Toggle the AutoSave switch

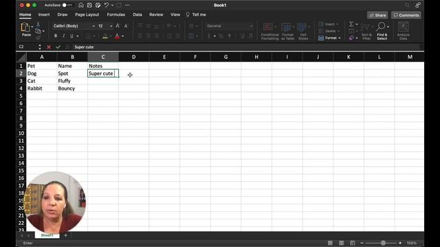tap(67, 5)
